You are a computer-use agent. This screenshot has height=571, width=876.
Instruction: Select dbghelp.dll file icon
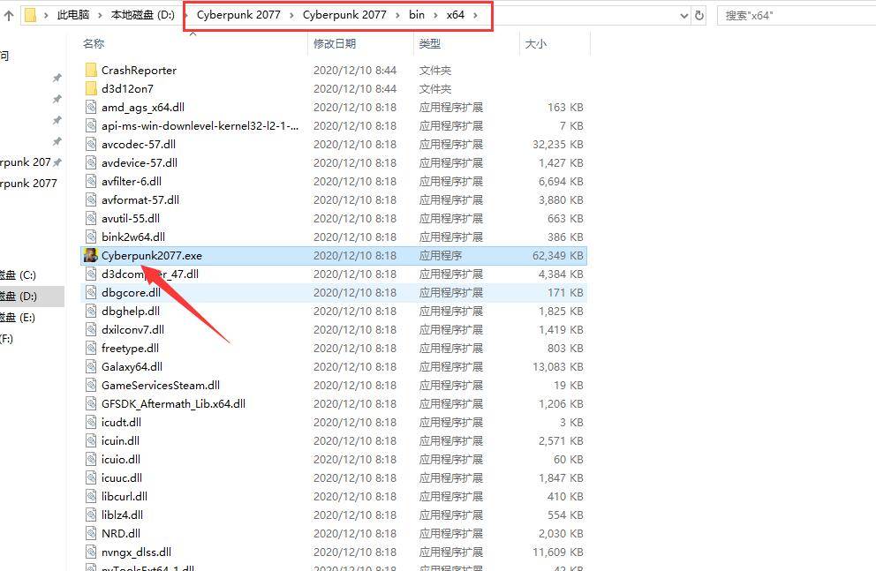[91, 311]
